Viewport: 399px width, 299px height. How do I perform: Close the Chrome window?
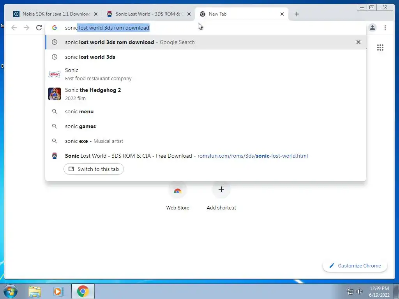pos(385,8)
